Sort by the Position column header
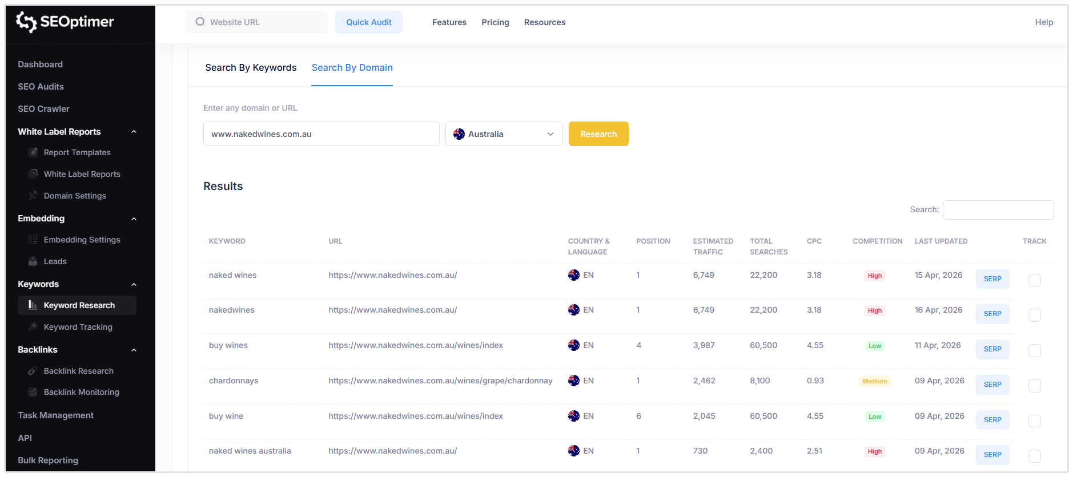This screenshot has height=477, width=1073. pos(653,241)
